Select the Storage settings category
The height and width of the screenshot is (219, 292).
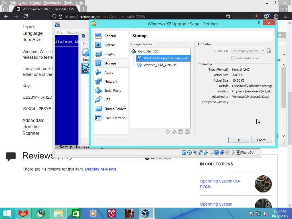coord(111,63)
